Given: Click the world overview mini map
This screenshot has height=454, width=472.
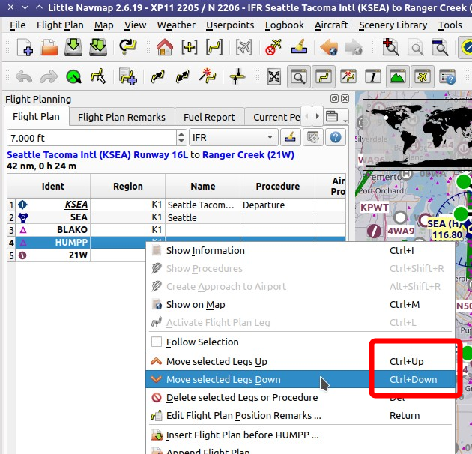Looking at the screenshot, I should point(417,135).
